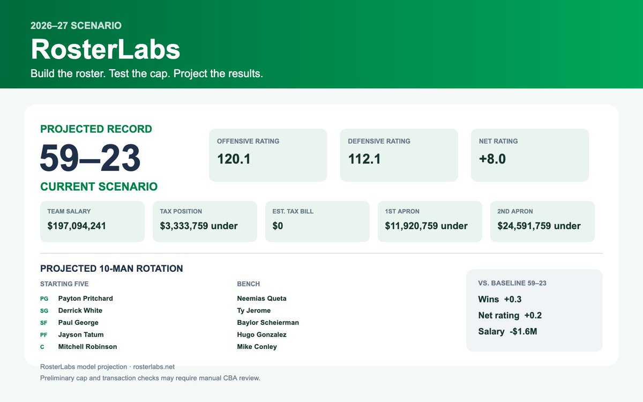Screen dimensions: 643x402
Task: Click the PG position tag
Action: (x=44, y=299)
